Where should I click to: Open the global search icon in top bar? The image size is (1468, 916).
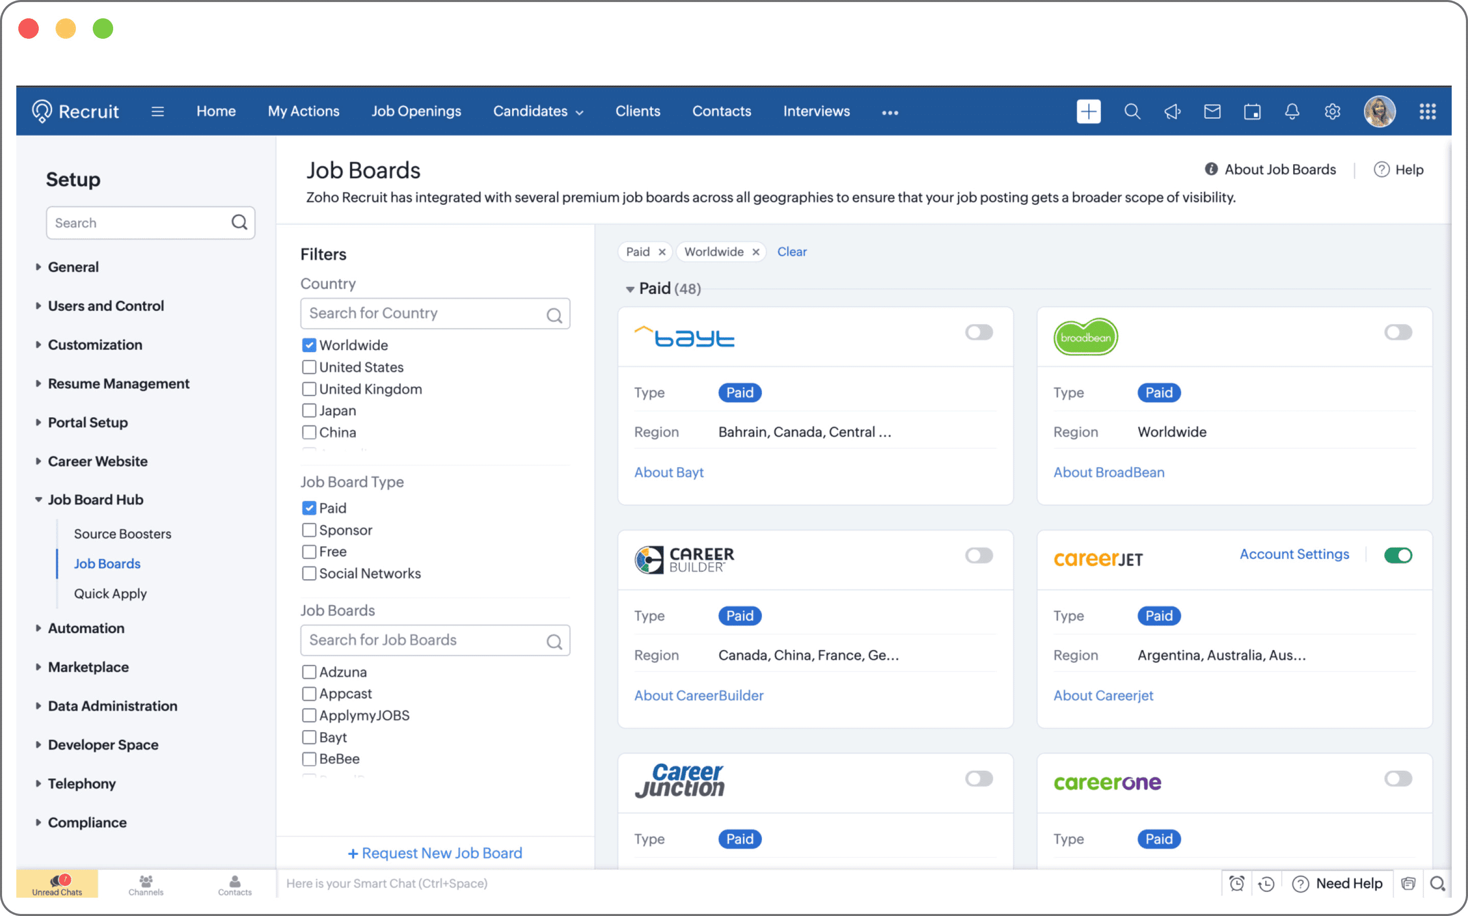click(1132, 112)
